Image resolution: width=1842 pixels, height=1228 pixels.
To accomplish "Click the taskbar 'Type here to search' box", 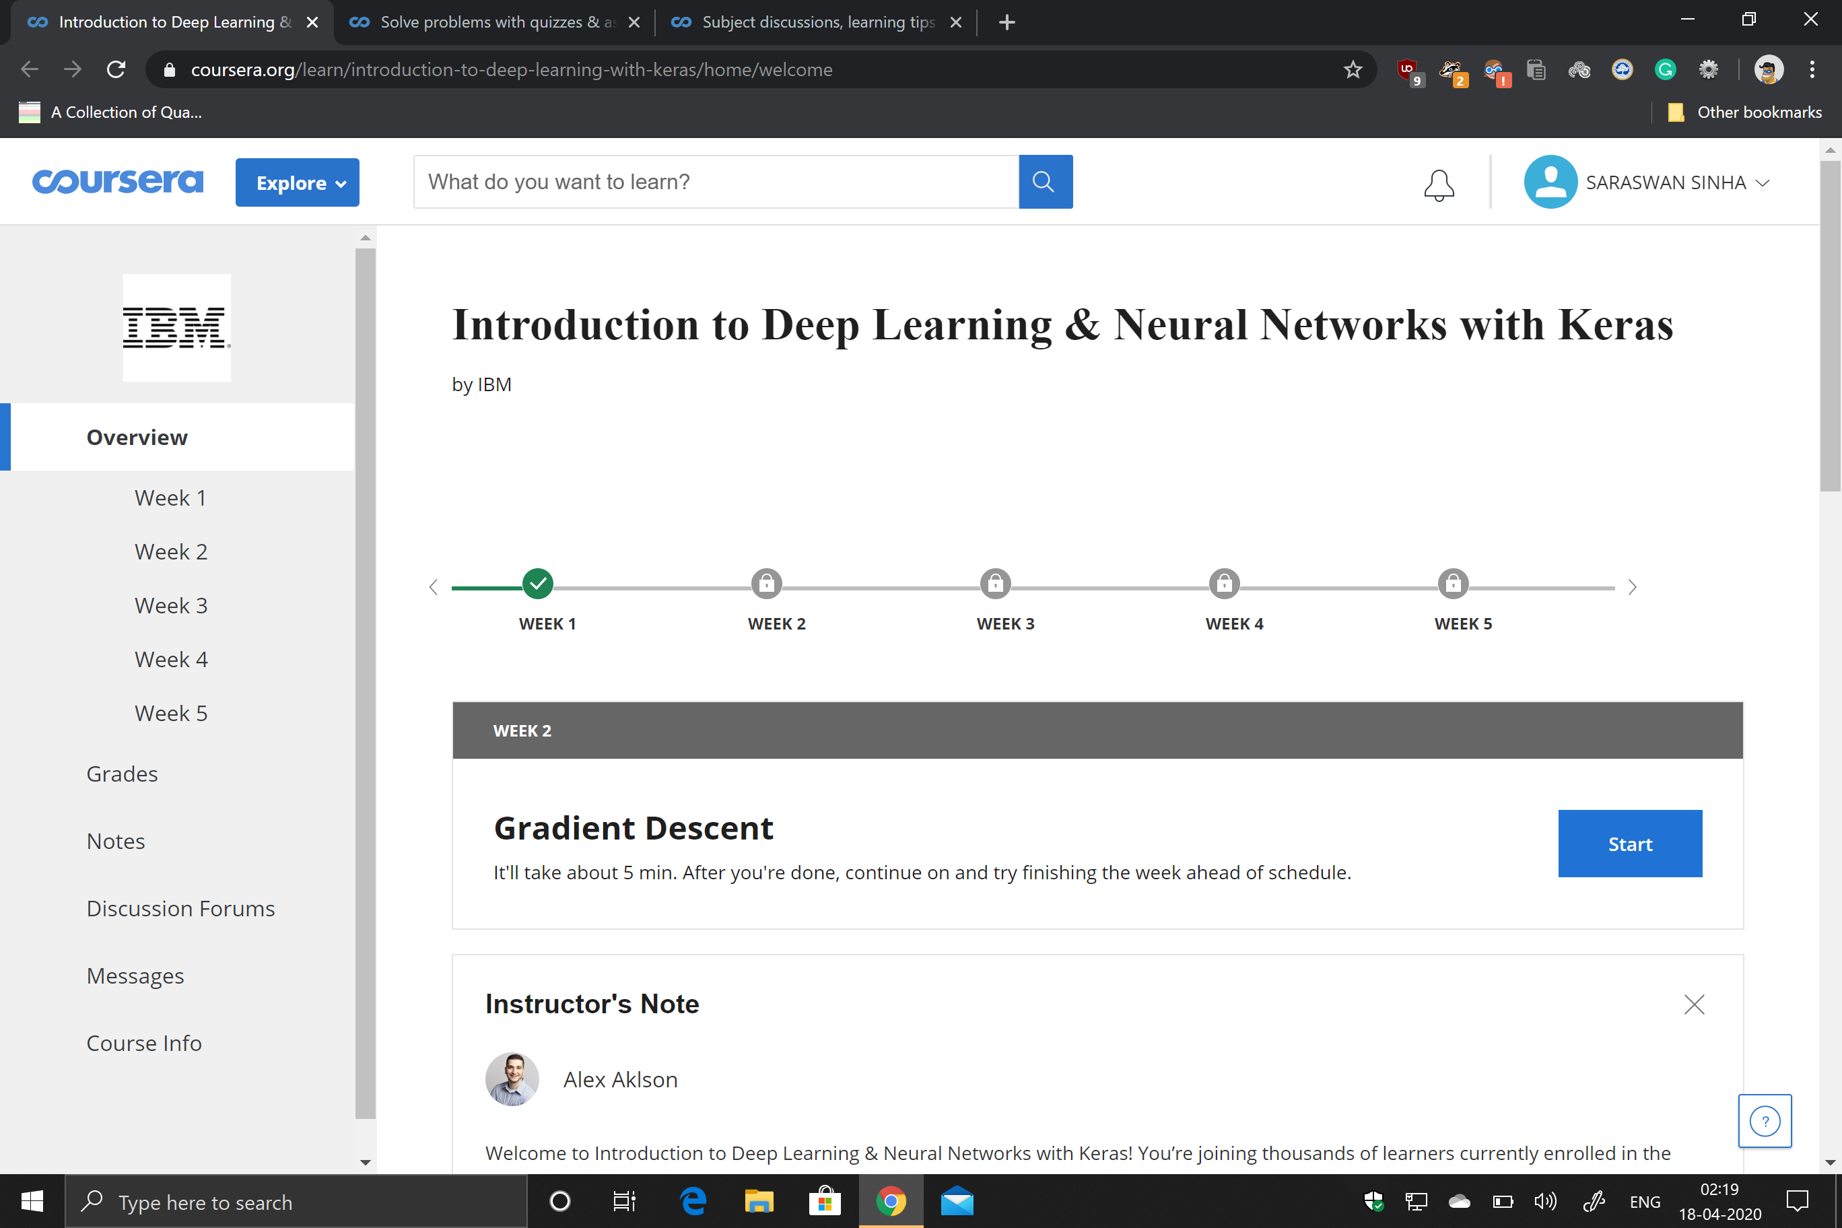I will pyautogui.click(x=296, y=1201).
